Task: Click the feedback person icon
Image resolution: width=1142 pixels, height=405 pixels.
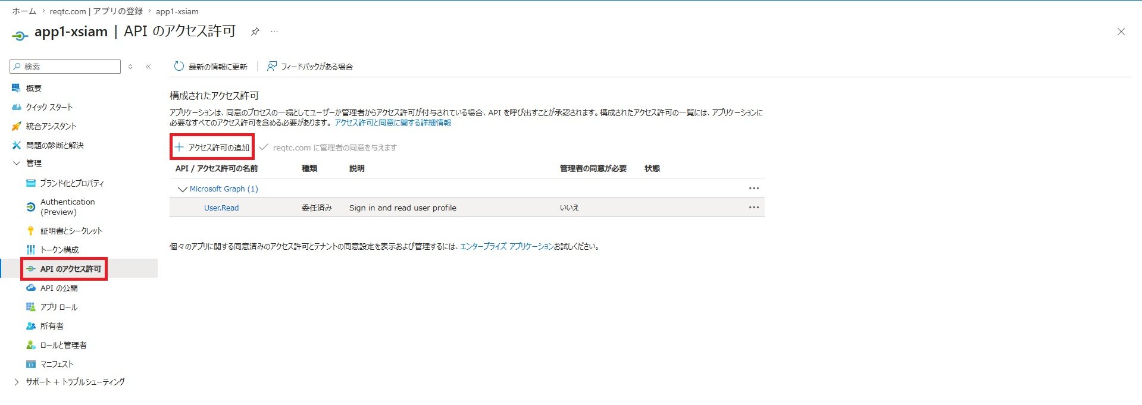Action: (271, 67)
